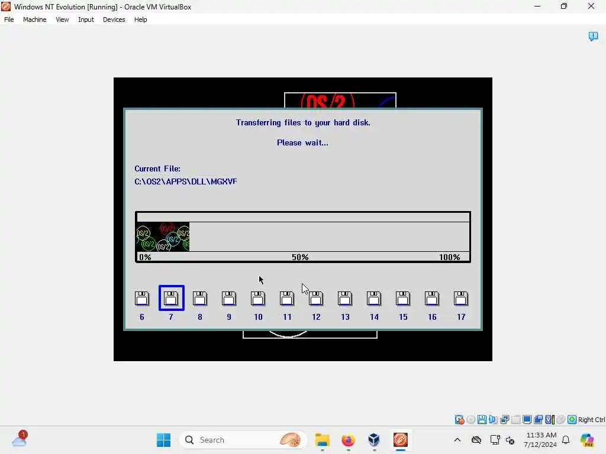
Task: Click the shared folders status icon
Action: click(539, 420)
